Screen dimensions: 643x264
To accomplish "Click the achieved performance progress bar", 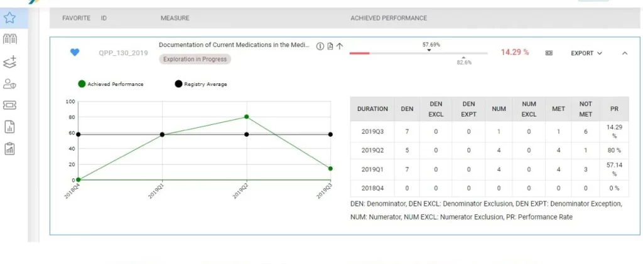I will (x=418, y=53).
